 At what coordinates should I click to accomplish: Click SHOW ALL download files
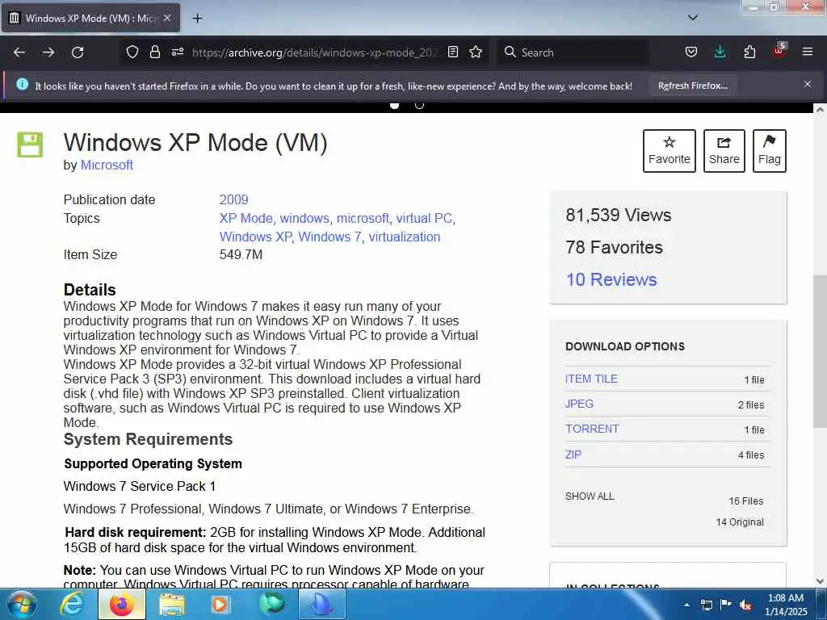coord(590,496)
